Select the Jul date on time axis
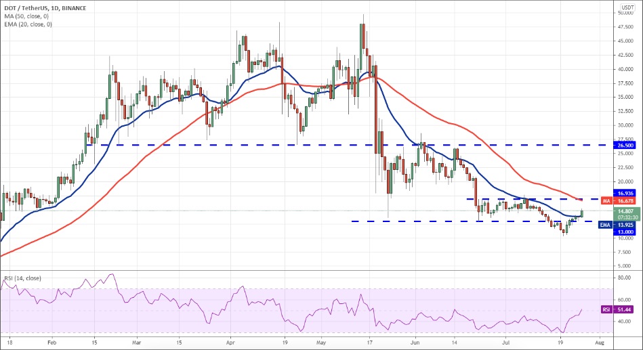Viewport: 643px width, 350px height. coord(506,342)
